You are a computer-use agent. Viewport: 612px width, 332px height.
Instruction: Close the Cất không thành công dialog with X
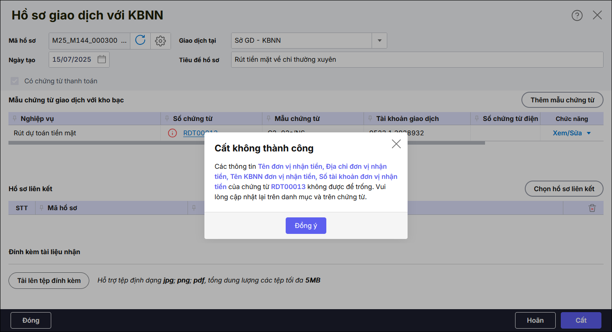pyautogui.click(x=396, y=144)
